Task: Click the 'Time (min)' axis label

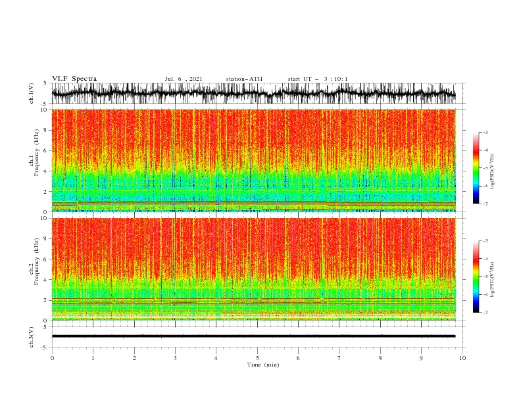Action: 263,365
